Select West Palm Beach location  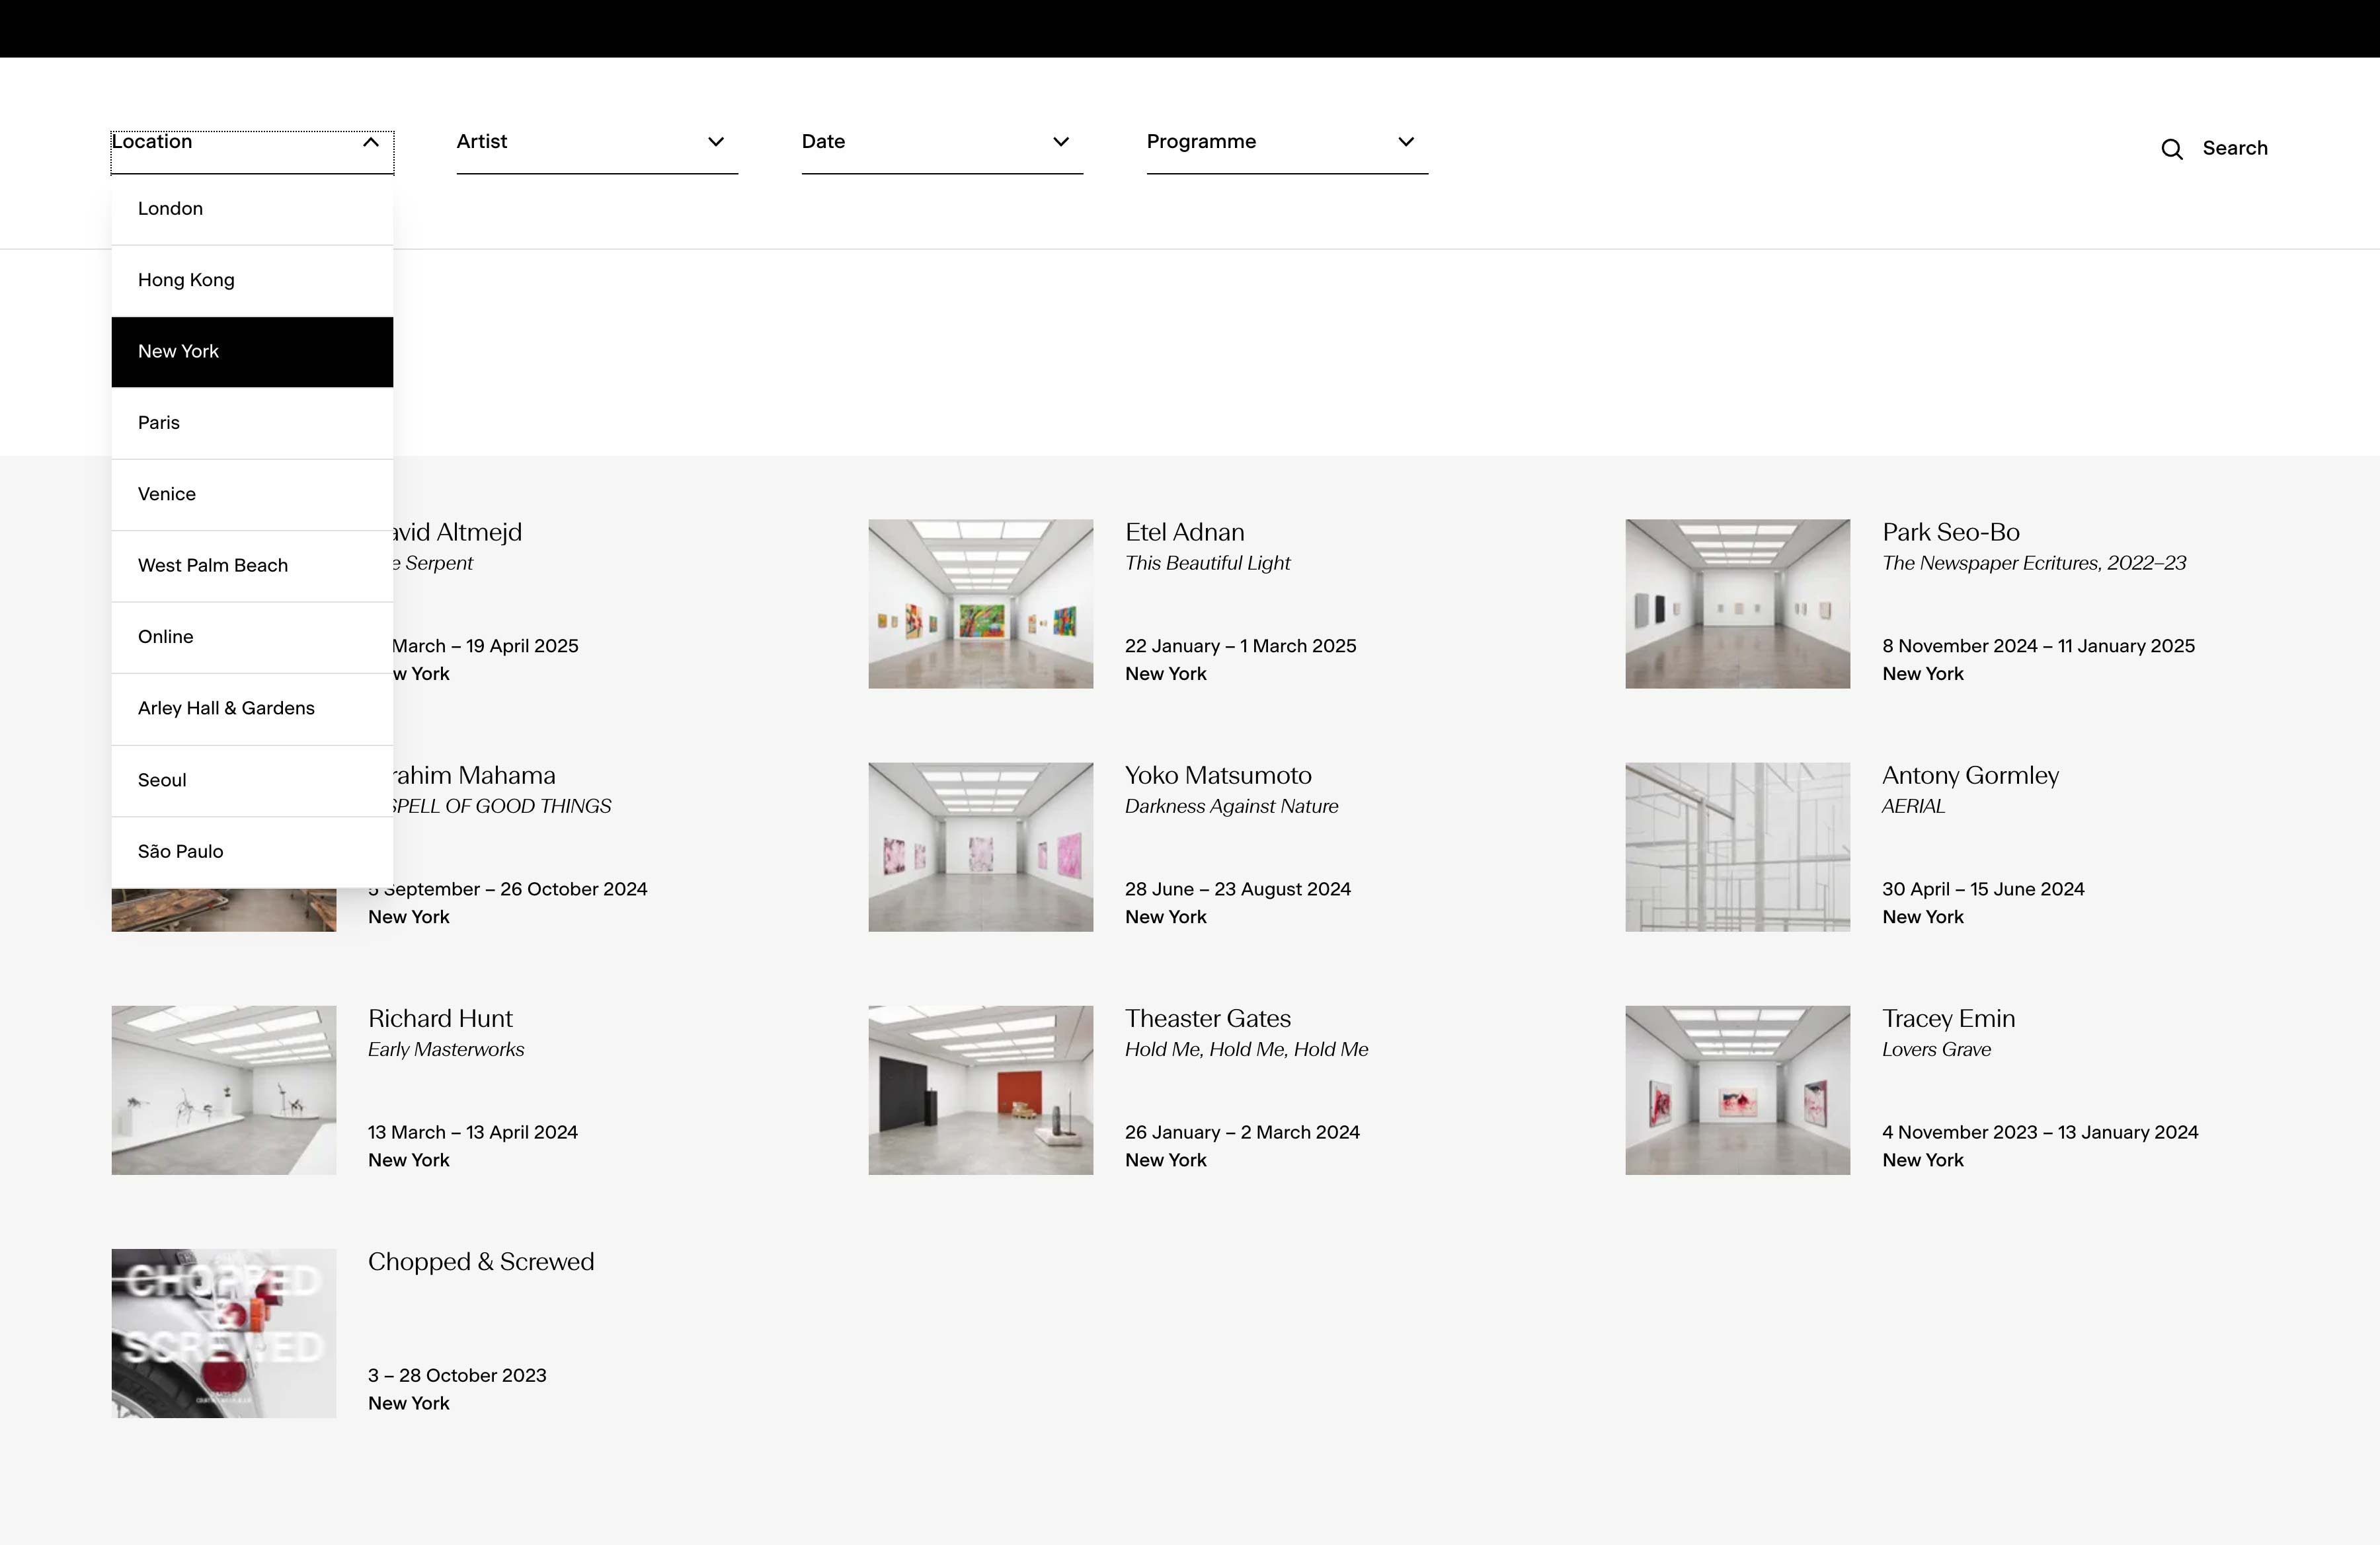click(x=213, y=566)
